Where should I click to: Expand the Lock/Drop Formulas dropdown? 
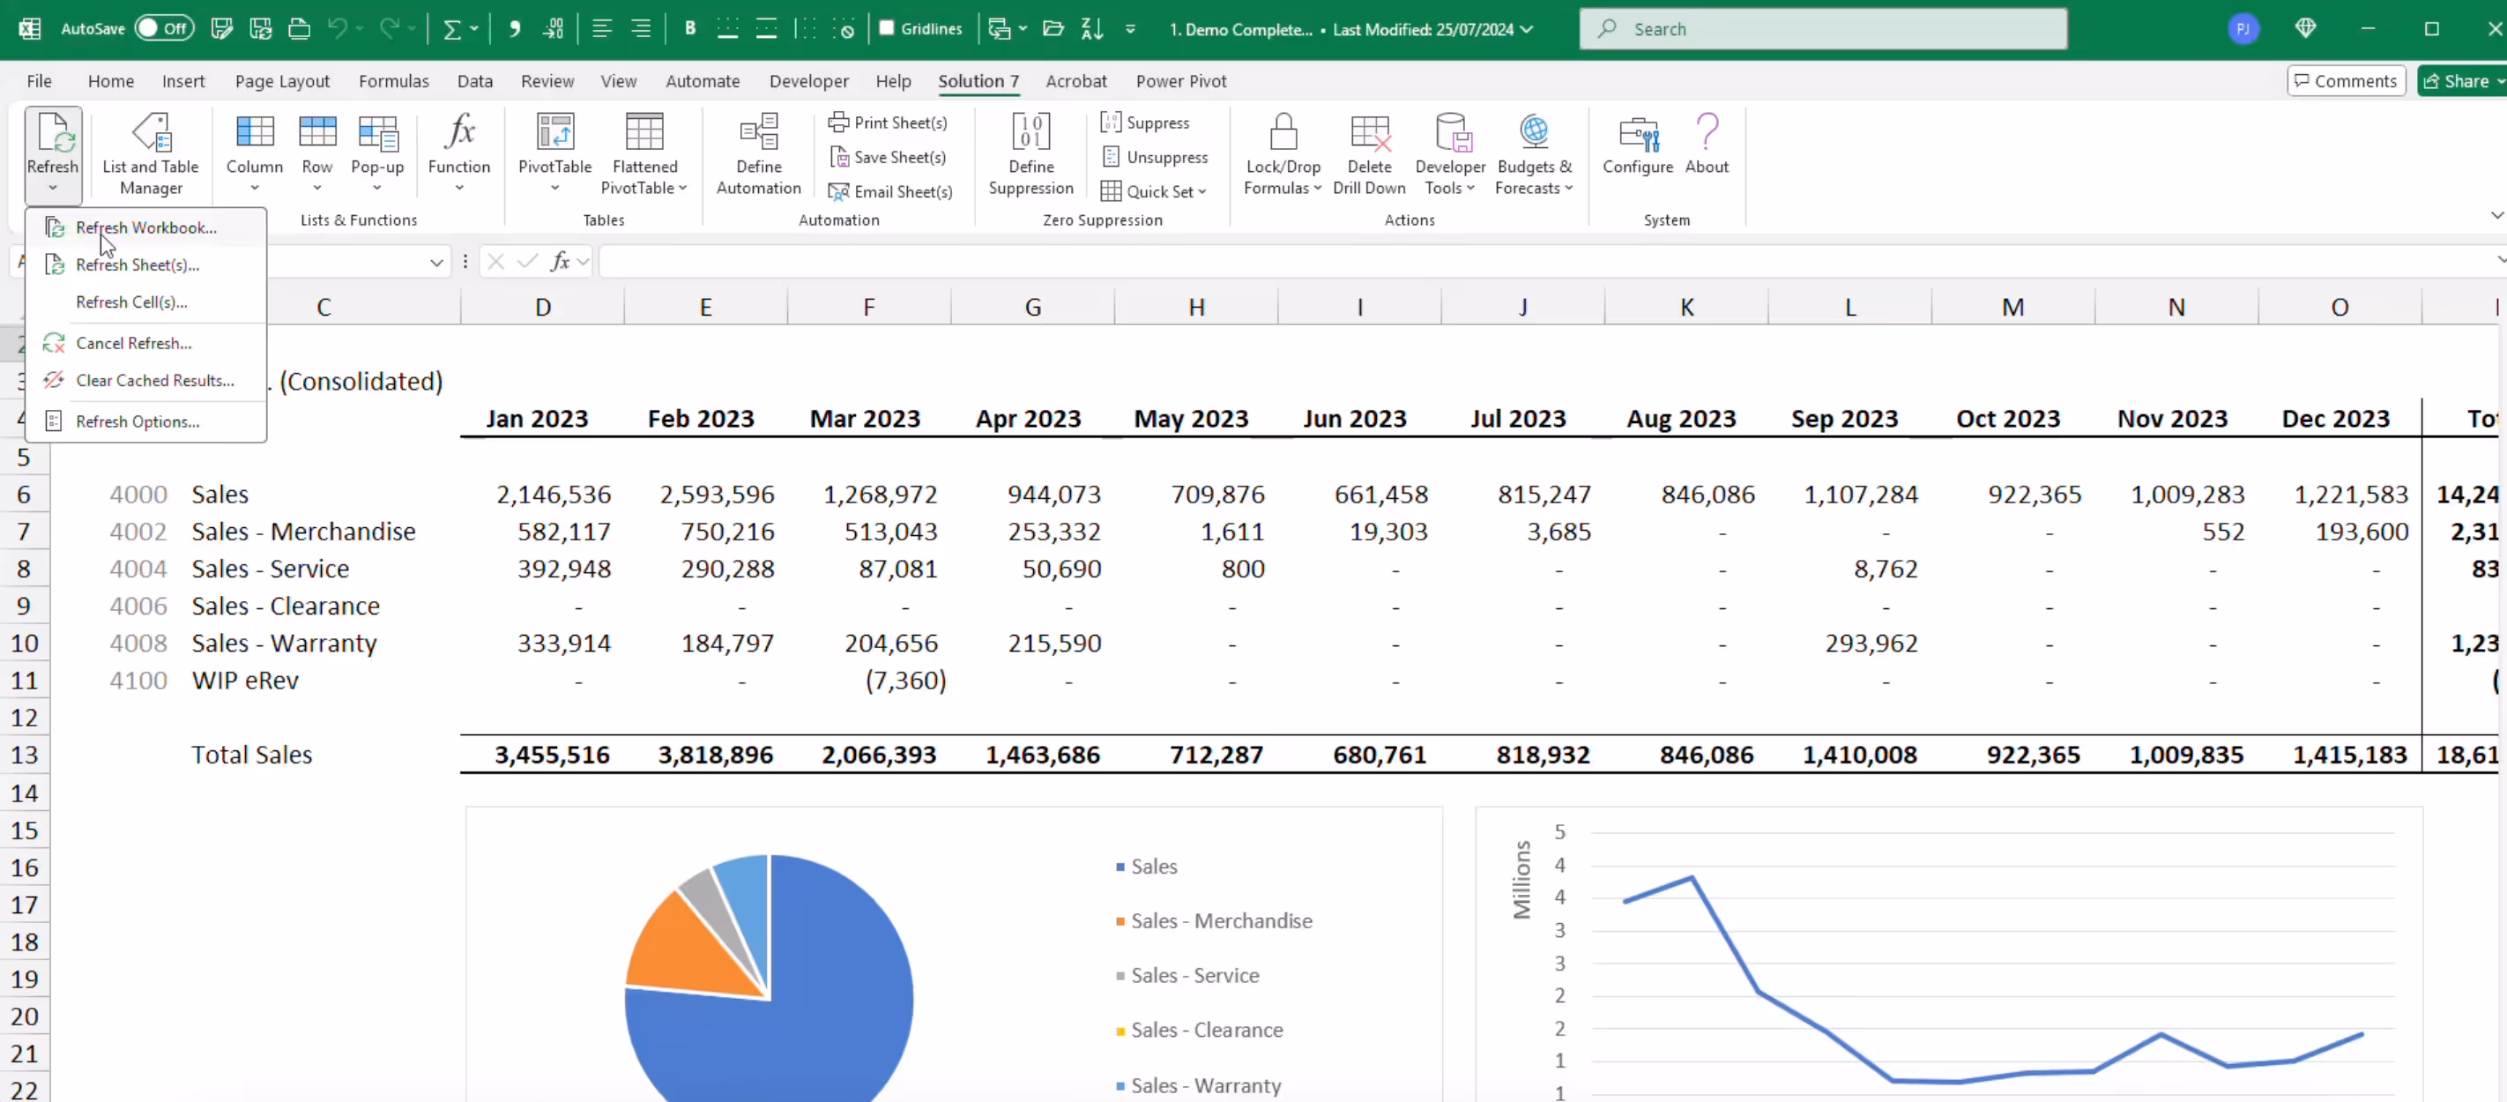pyautogui.click(x=1316, y=188)
